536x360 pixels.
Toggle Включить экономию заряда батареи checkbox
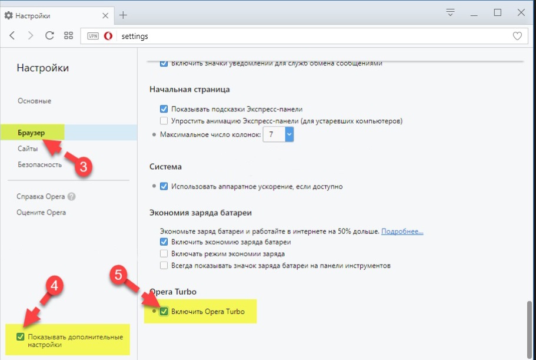[164, 242]
